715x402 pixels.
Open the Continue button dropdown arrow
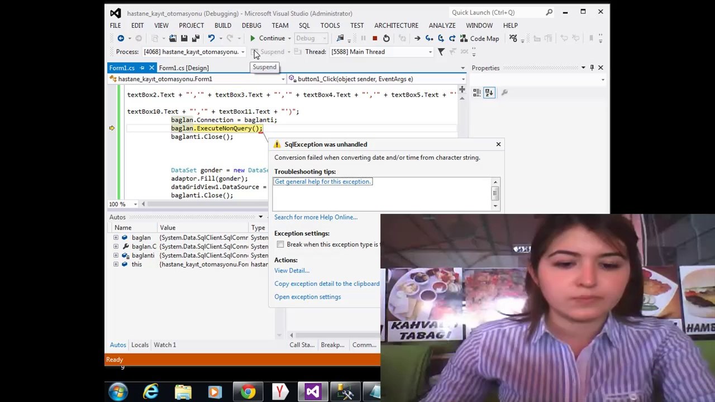(289, 39)
